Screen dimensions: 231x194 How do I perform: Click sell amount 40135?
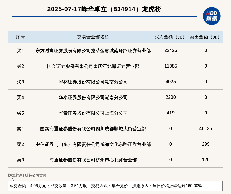(206, 128)
